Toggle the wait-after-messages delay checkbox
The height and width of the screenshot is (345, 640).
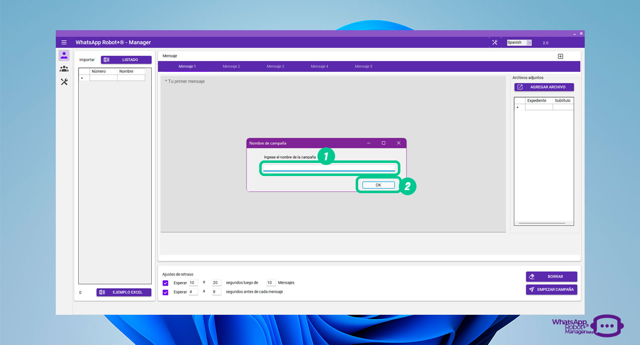pyautogui.click(x=165, y=283)
